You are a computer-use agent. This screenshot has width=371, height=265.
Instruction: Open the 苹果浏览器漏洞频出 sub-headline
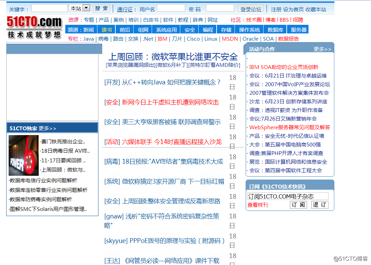131,65
